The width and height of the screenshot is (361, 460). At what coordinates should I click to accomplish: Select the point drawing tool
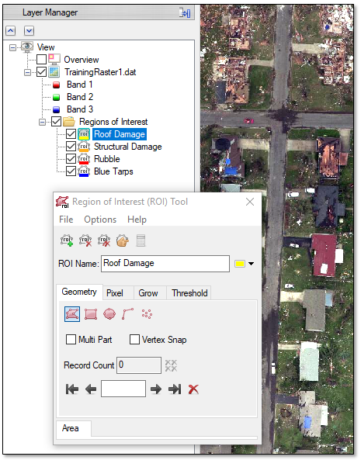click(x=147, y=314)
